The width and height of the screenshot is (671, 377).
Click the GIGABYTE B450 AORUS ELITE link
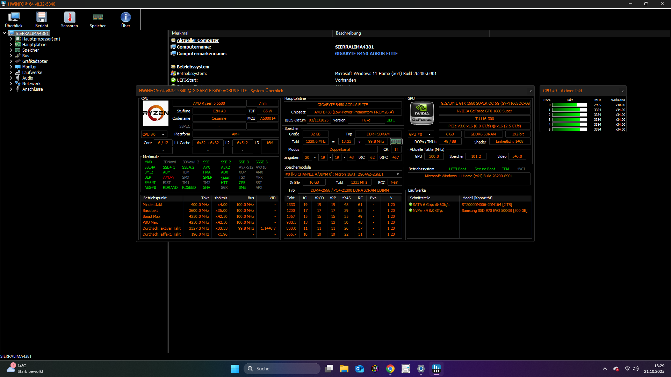(x=366, y=54)
